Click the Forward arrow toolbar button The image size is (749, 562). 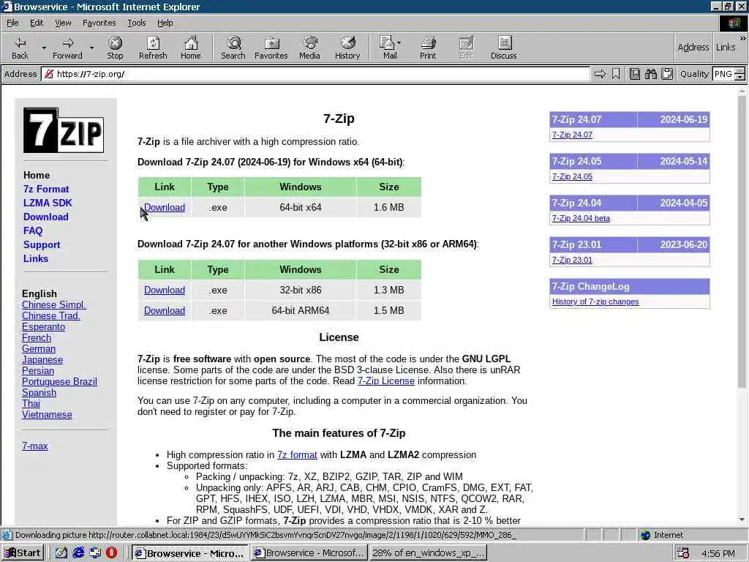coord(67,48)
